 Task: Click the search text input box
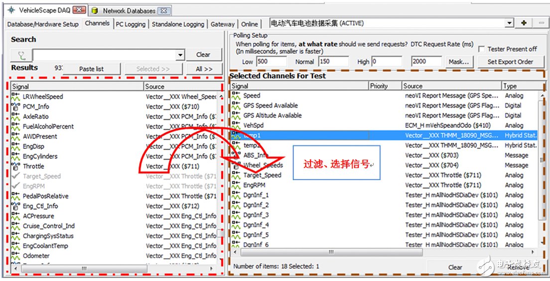pyautogui.click(x=105, y=55)
